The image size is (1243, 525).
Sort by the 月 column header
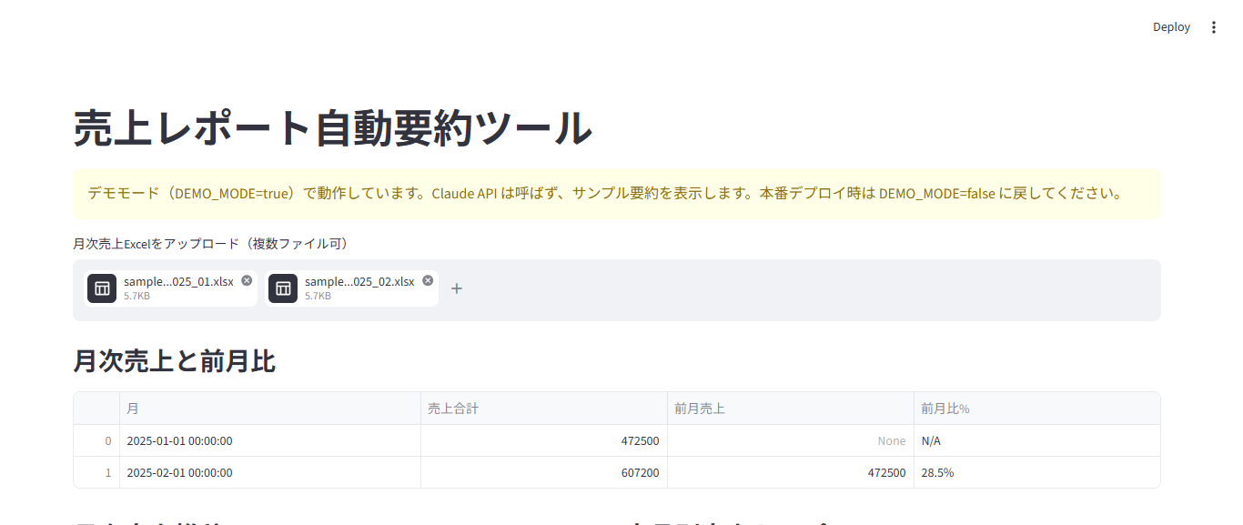pos(270,409)
